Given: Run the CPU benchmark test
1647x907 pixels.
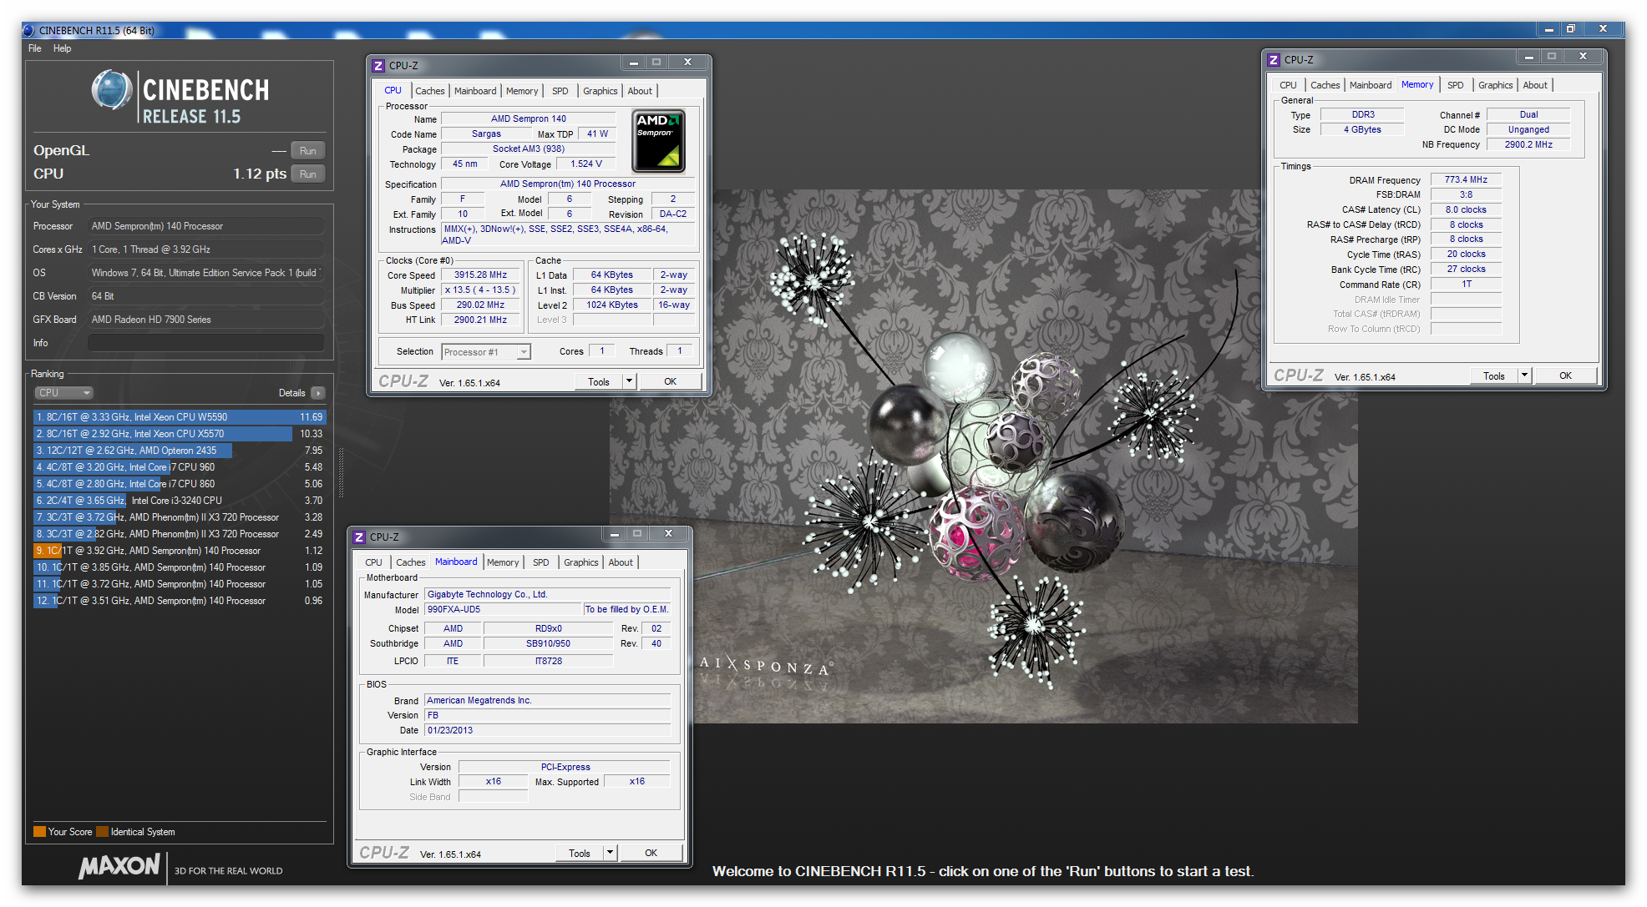Looking at the screenshot, I should pos(308,174).
